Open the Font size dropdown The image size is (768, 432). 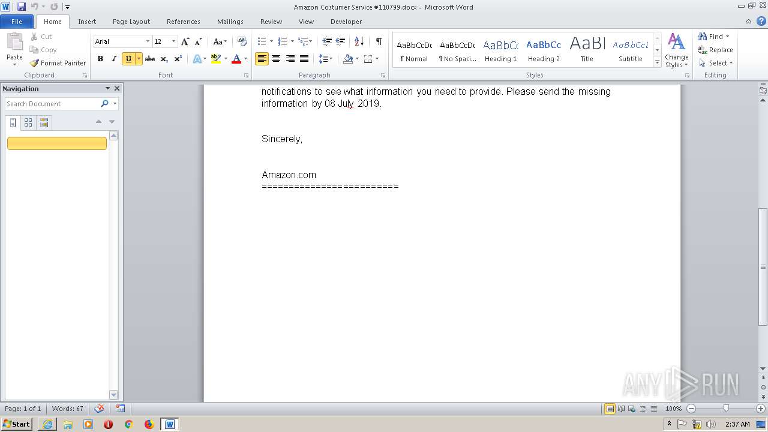tap(174, 41)
